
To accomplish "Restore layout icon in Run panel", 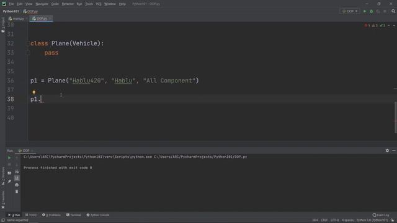I will click(x=9, y=173).
